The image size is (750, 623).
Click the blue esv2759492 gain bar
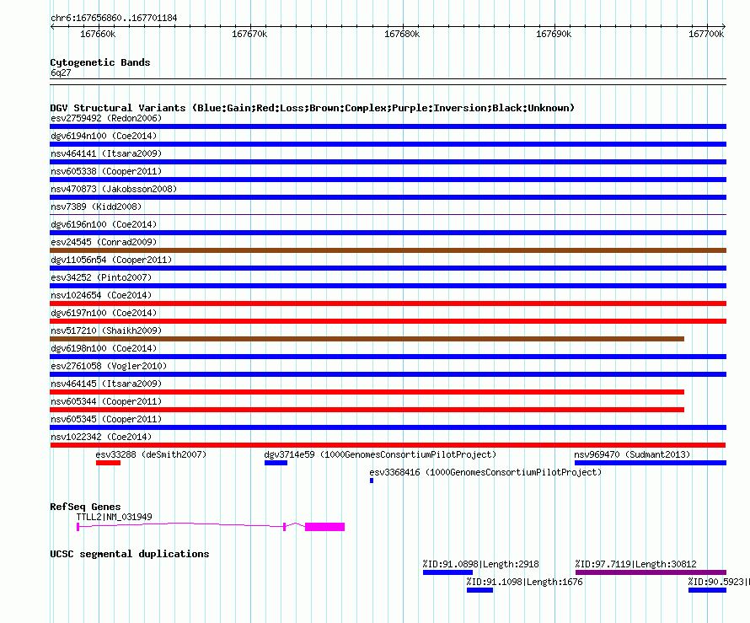388,126
